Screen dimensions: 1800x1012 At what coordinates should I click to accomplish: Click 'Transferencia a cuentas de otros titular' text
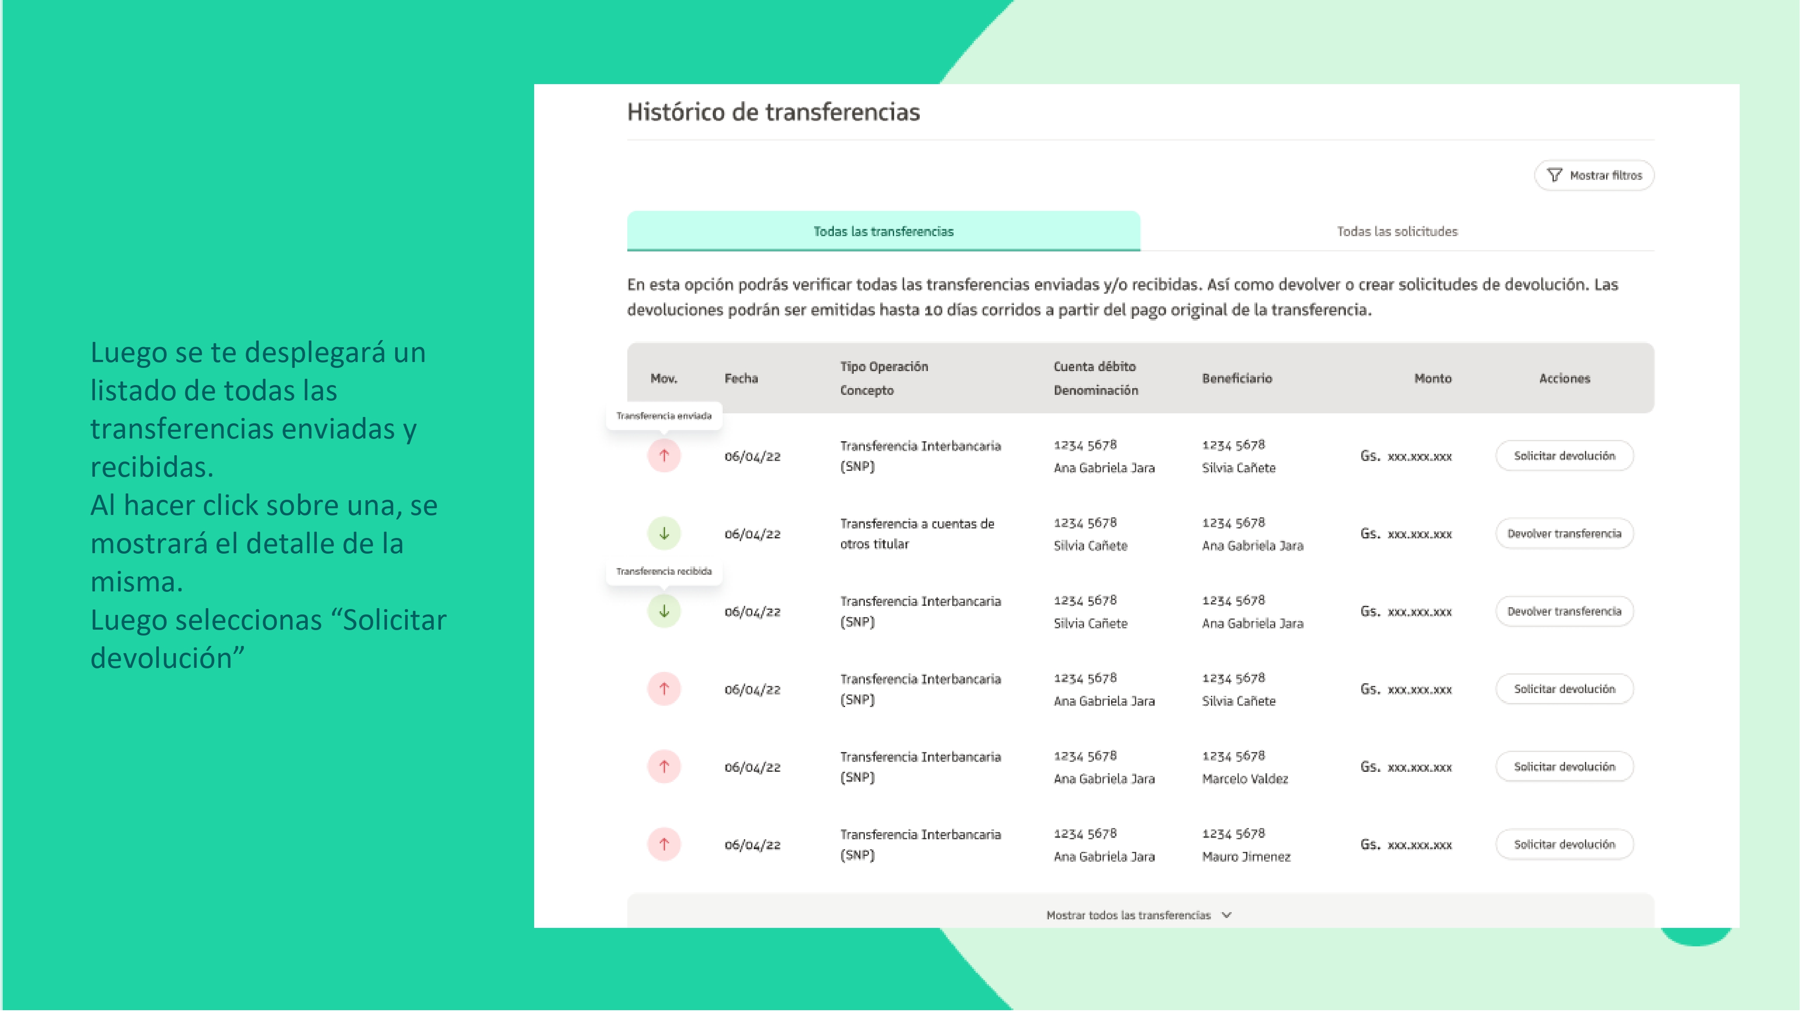click(x=917, y=533)
